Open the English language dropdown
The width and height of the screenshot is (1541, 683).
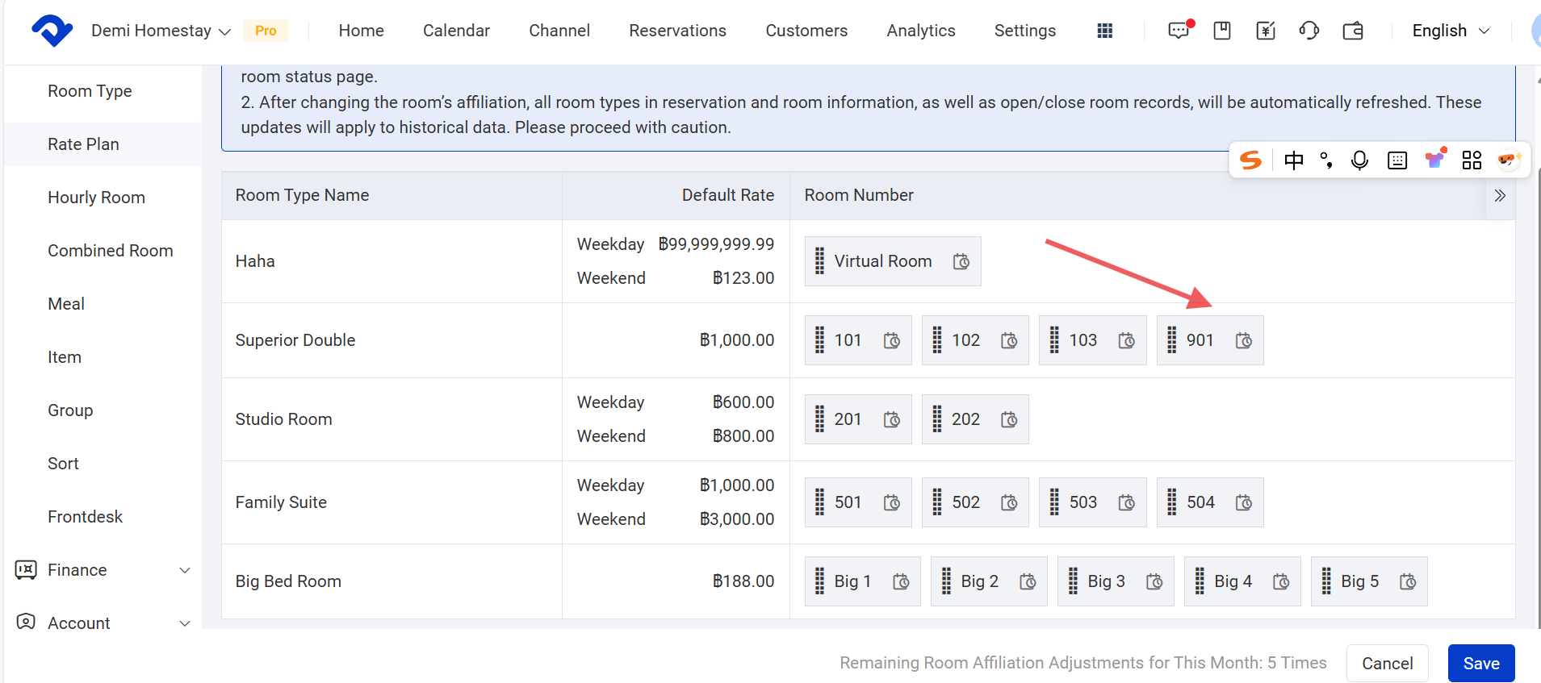(1450, 31)
